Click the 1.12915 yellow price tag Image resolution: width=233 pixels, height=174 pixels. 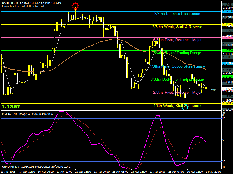(x=227, y=103)
